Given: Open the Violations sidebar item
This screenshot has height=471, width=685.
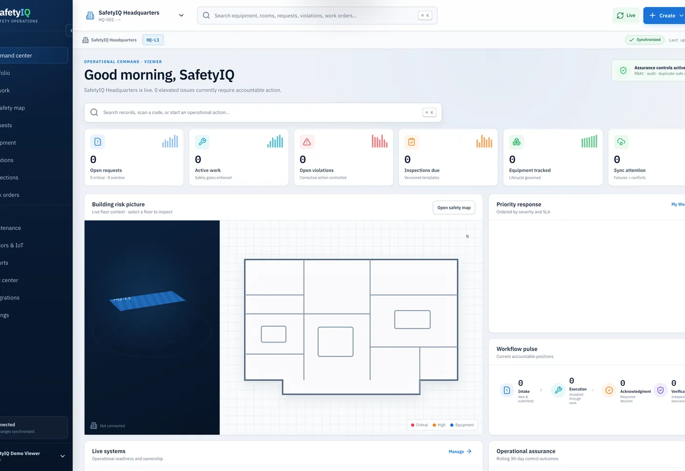Looking at the screenshot, I should [x=34, y=160].
